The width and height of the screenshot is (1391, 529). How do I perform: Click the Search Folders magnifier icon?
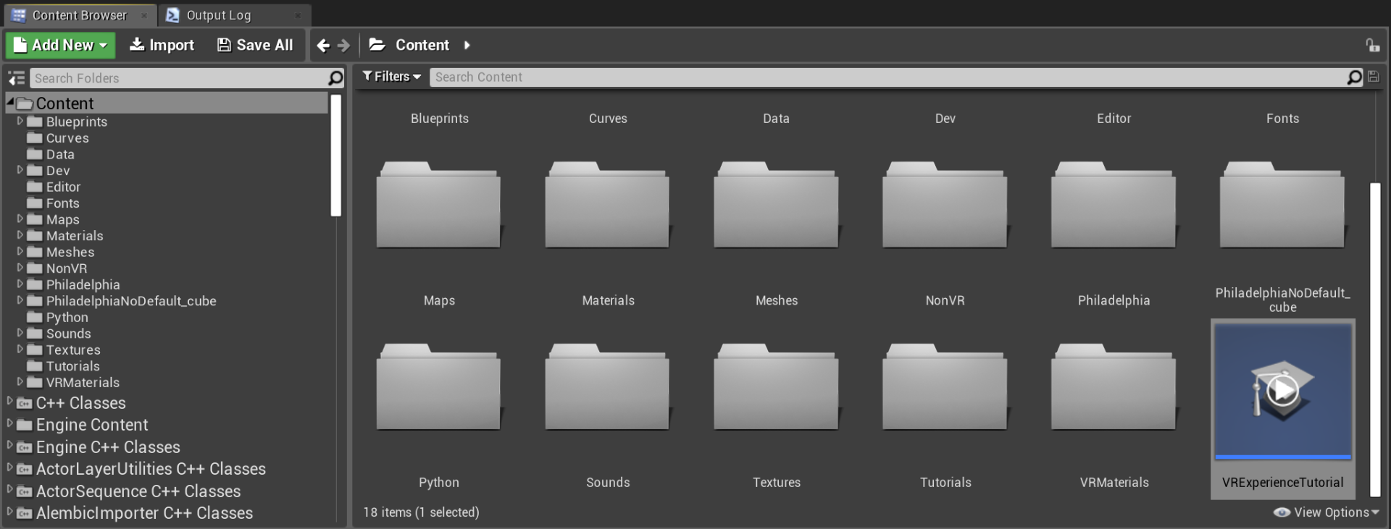(335, 77)
